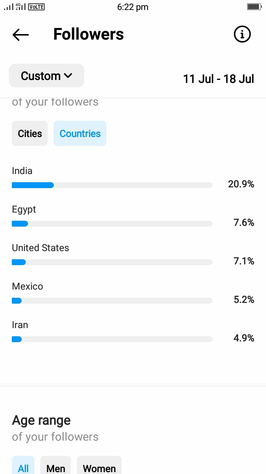Tap the India percentage bar
Viewport: 266px width, 474px height.
pos(112,185)
